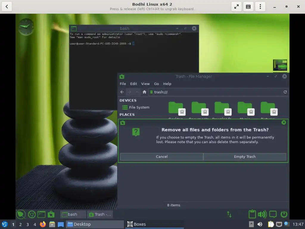Image resolution: width=305 pixels, height=229 pixels.
Task: Confirm with the Empty Trash button
Action: point(245,157)
